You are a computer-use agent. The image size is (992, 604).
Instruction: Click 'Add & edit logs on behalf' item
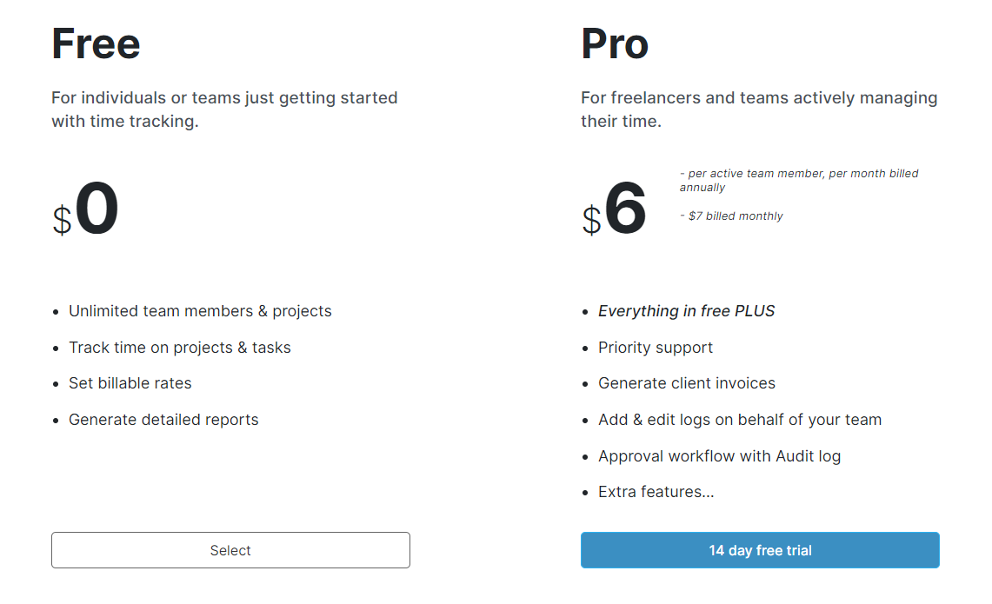740,420
